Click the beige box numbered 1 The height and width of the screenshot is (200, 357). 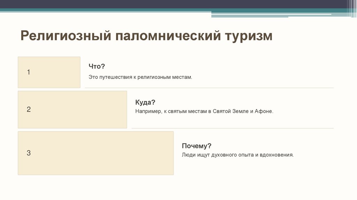pos(49,72)
